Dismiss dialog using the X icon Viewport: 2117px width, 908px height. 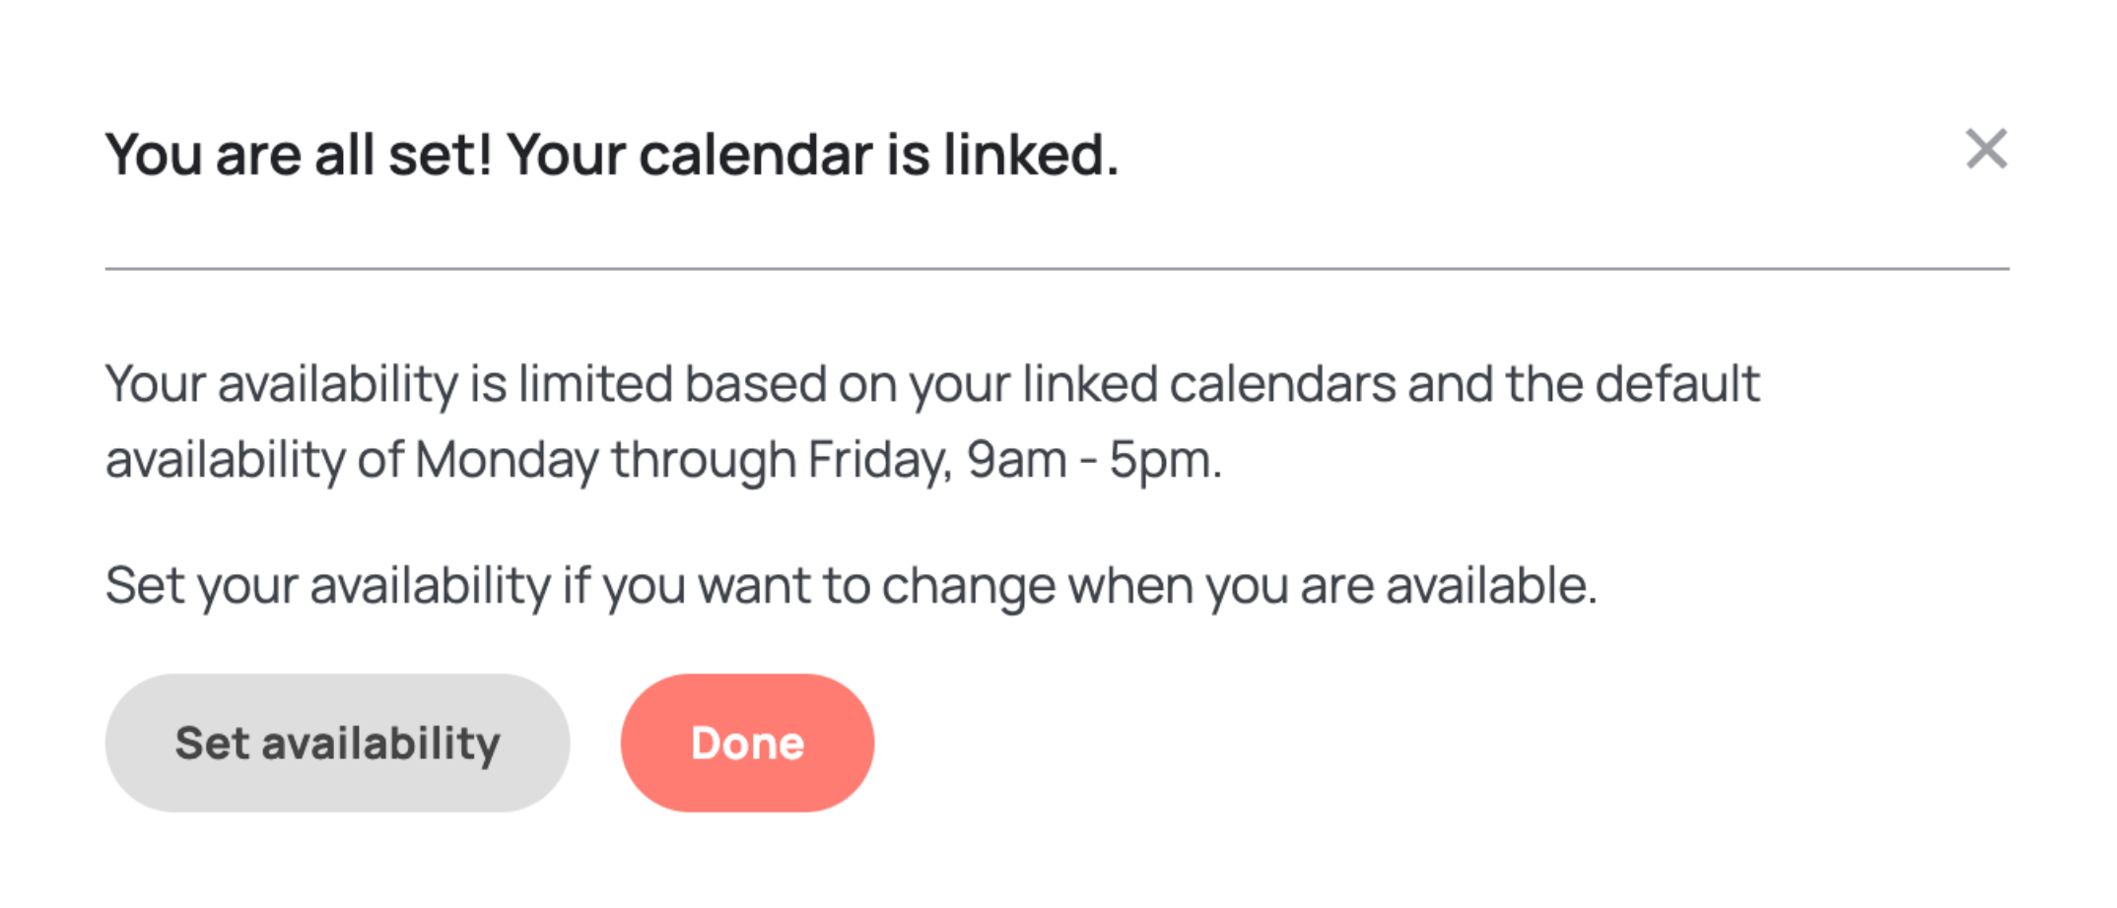pos(1986,150)
